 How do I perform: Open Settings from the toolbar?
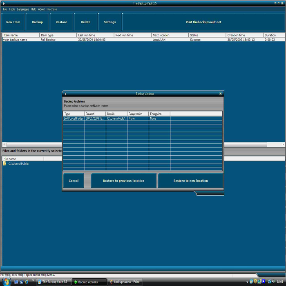pyautogui.click(x=109, y=22)
